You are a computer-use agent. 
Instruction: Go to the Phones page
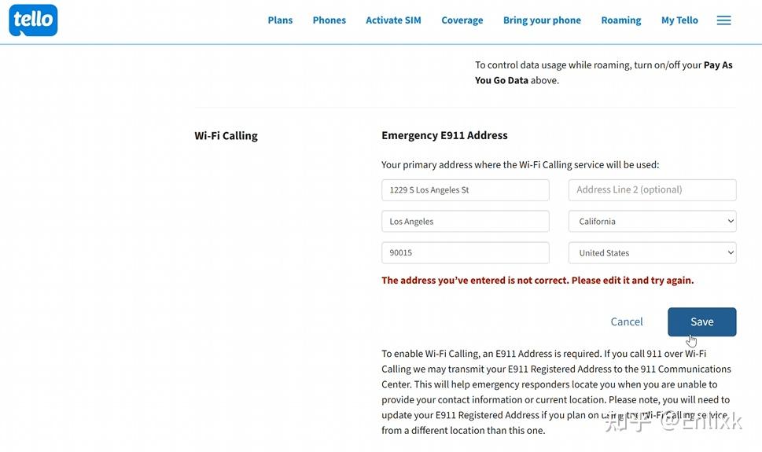[329, 20]
